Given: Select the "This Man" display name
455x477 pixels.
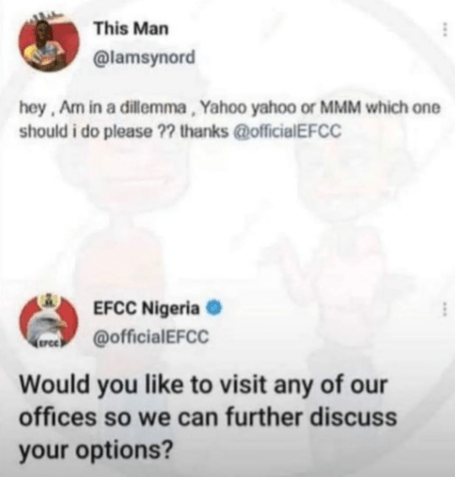Looking at the screenshot, I should [x=132, y=29].
